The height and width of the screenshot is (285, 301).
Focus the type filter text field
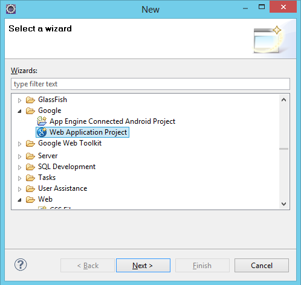pyautogui.click(x=150, y=84)
